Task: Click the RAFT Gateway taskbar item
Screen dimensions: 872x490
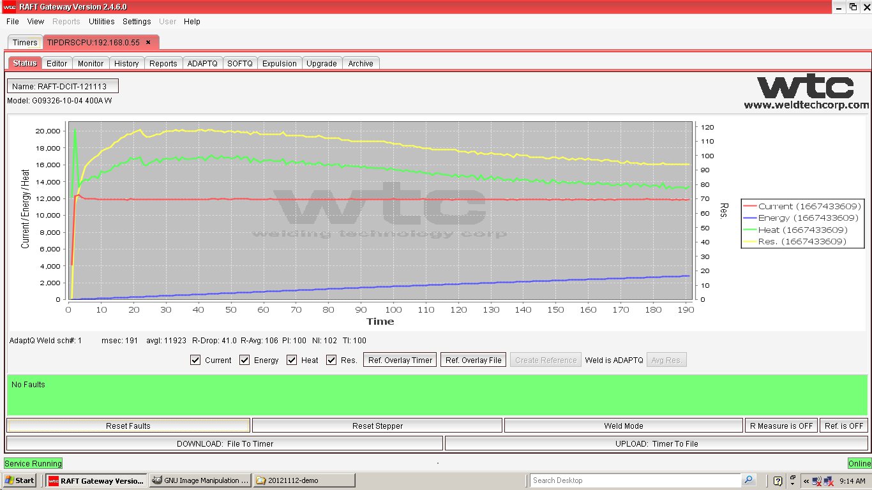Action: click(97, 480)
